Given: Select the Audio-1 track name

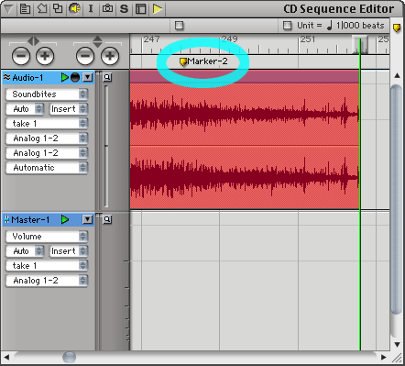Looking at the screenshot, I should point(27,78).
